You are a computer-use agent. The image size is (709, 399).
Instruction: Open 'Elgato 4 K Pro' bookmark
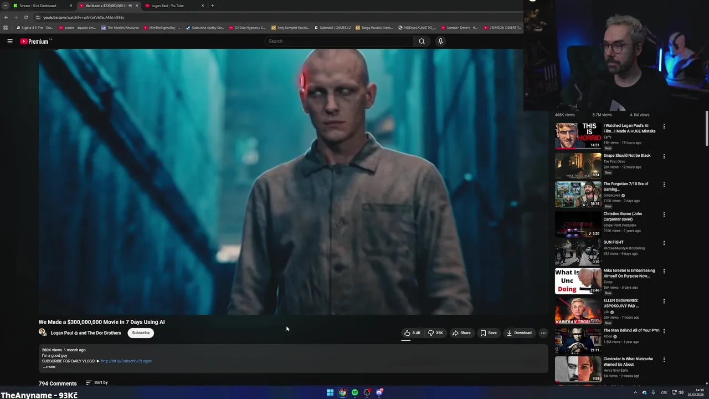(35, 28)
